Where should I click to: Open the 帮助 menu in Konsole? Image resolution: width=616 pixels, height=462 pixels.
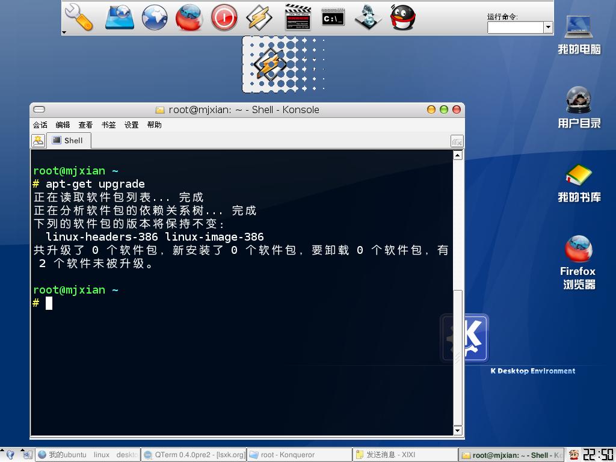pyautogui.click(x=155, y=125)
